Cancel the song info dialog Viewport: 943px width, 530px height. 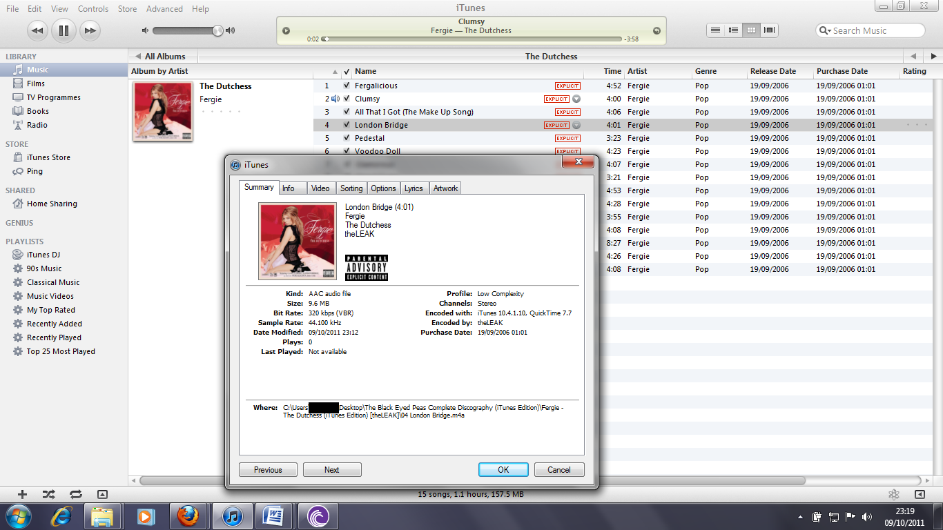[559, 470]
